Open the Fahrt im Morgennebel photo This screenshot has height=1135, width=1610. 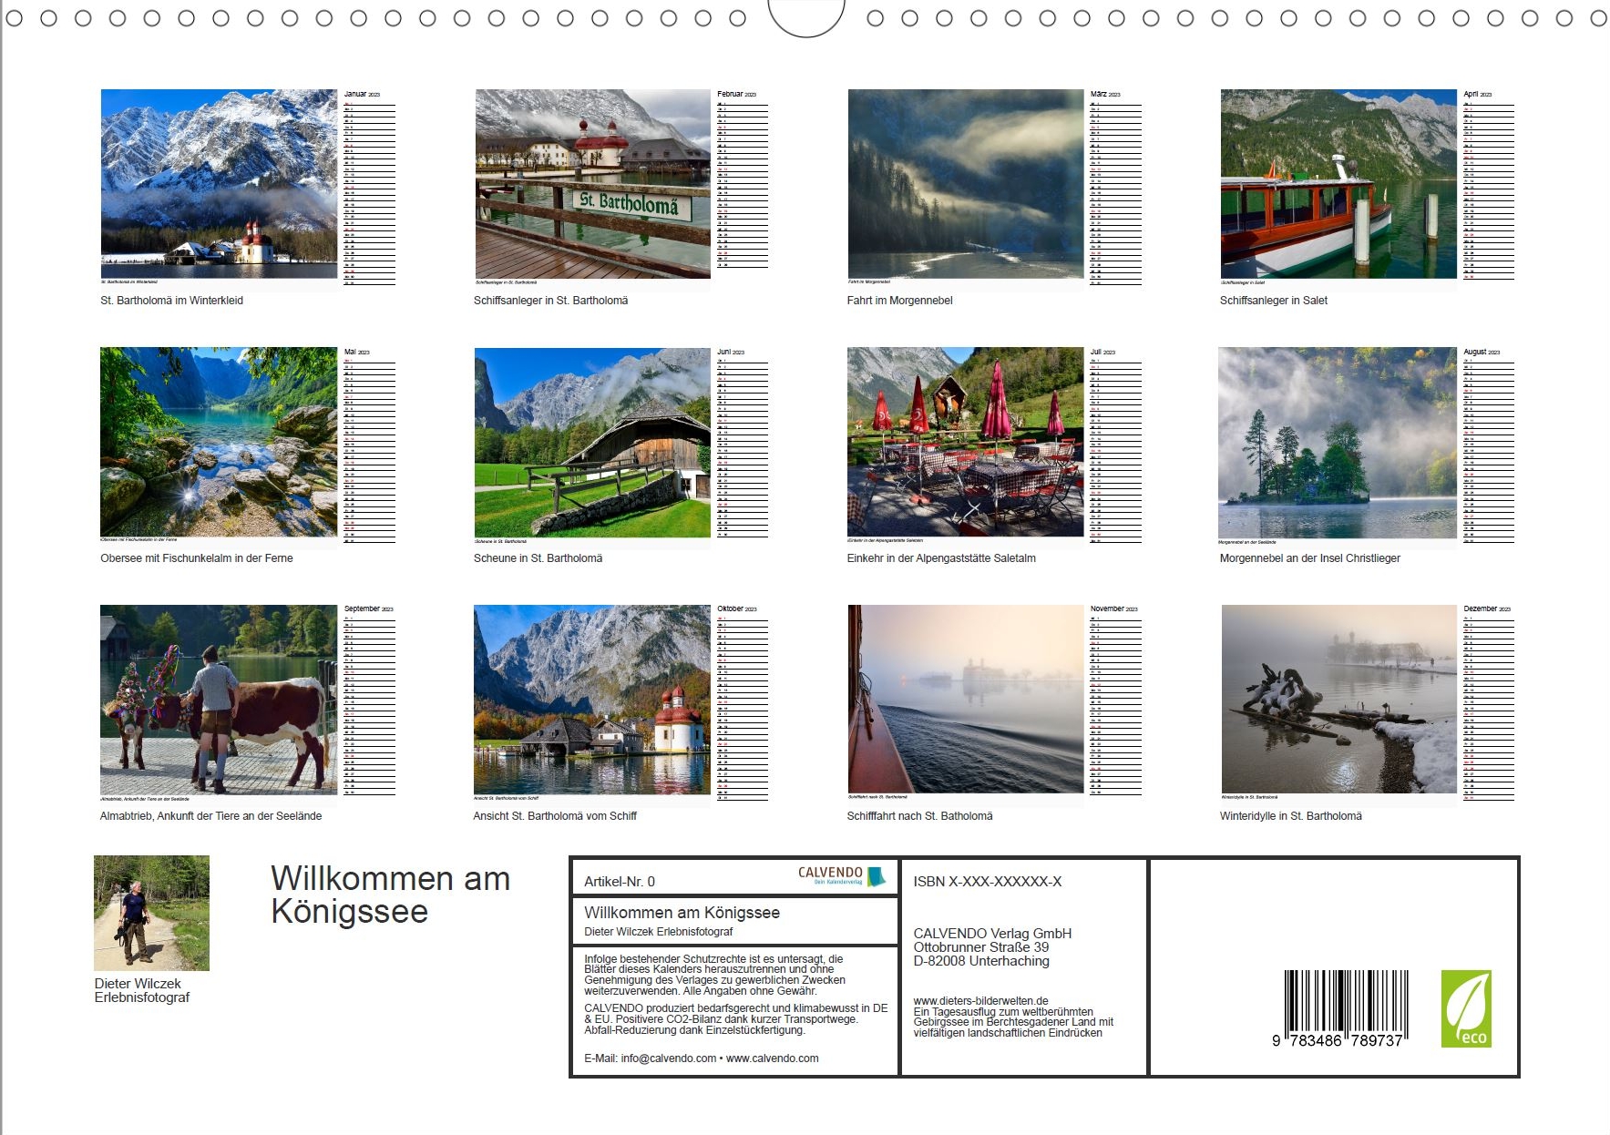coord(966,183)
